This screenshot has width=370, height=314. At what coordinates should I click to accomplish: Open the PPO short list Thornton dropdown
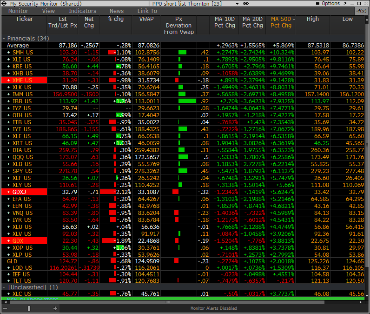(238, 4)
